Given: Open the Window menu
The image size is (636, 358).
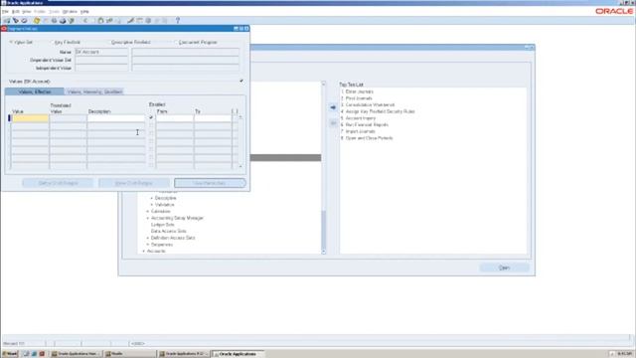Looking at the screenshot, I should pyautogui.click(x=70, y=12).
